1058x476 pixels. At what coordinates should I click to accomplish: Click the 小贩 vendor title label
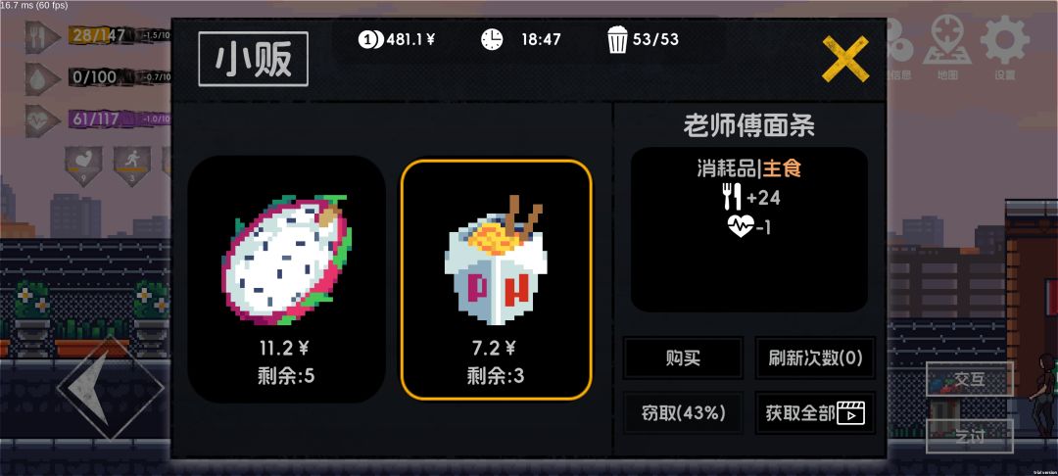pos(253,59)
